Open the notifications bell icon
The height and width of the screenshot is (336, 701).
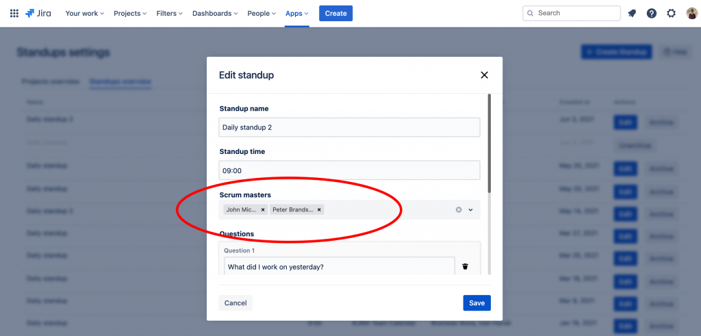632,14
